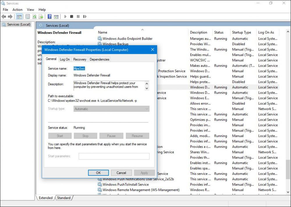Open Help using the question mark icon
291x207 pixels.
point(49,16)
